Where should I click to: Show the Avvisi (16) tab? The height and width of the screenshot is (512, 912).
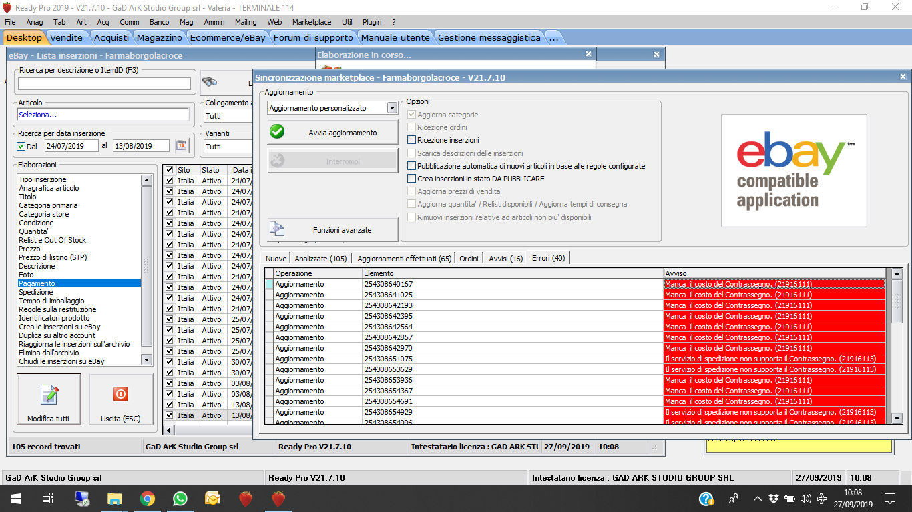tap(505, 259)
